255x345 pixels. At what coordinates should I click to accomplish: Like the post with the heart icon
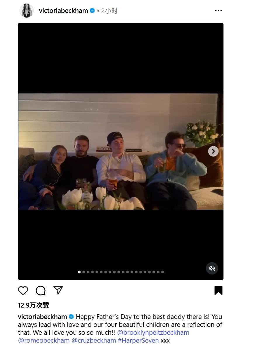[23, 291]
